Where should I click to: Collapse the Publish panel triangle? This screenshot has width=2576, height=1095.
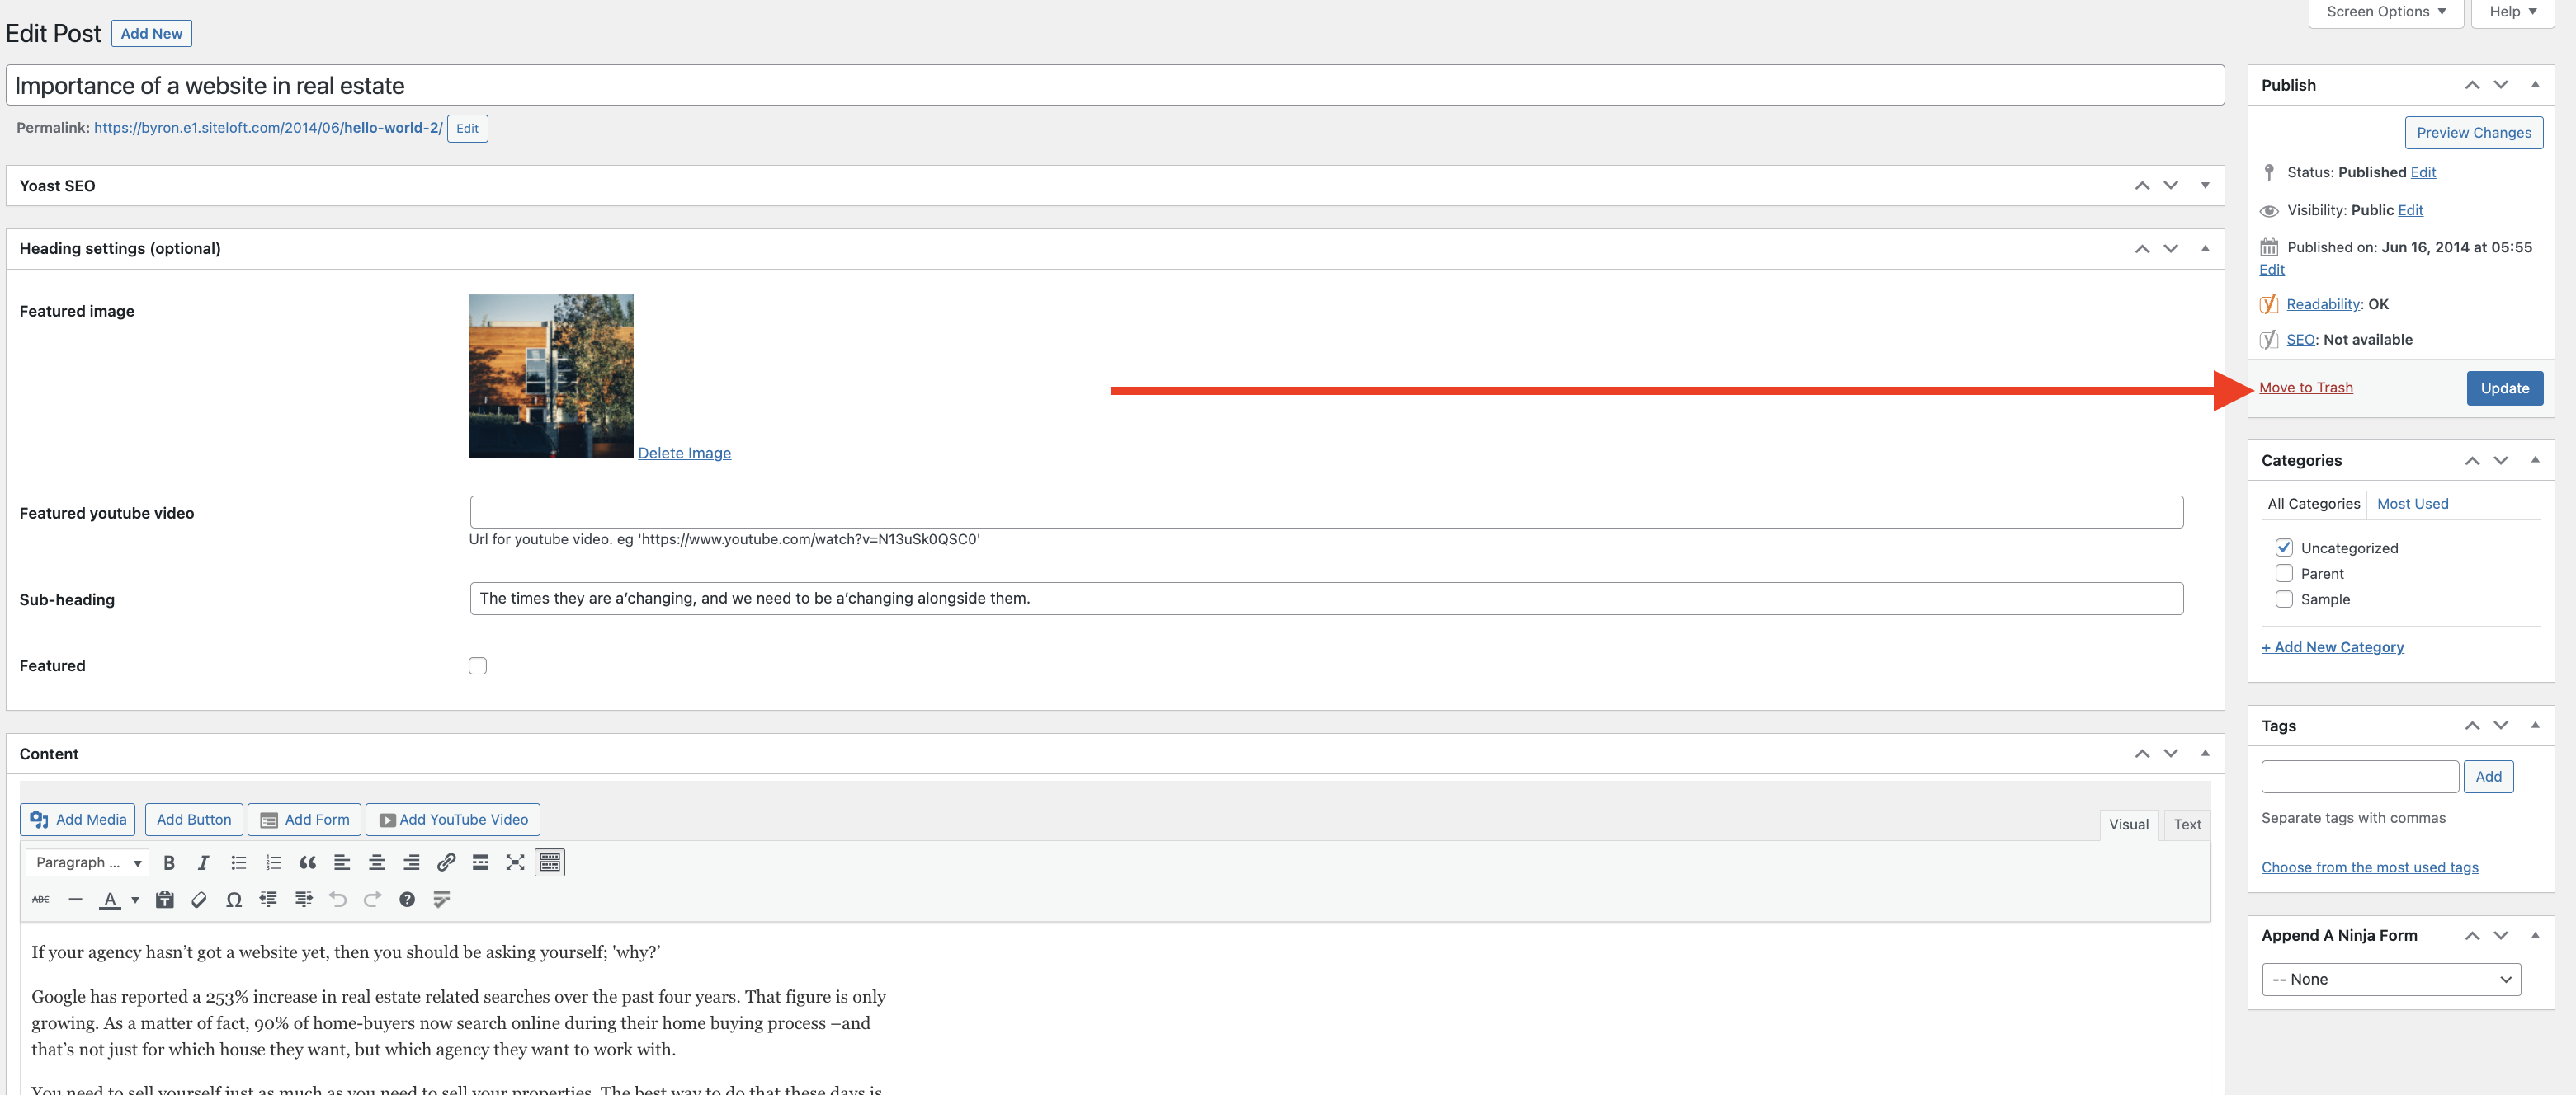pyautogui.click(x=2535, y=85)
